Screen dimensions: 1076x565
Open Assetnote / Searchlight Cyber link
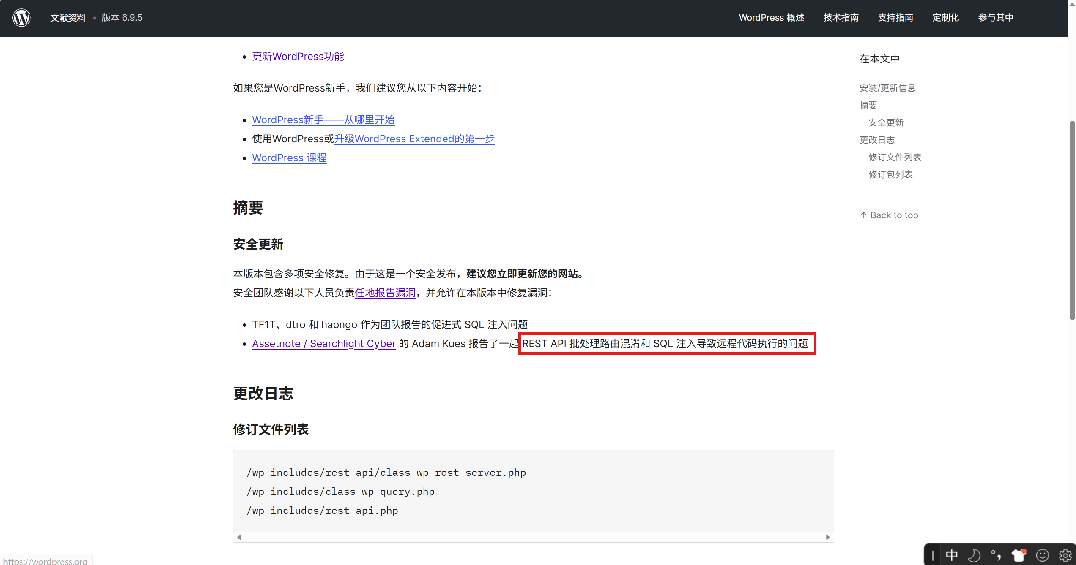click(324, 344)
